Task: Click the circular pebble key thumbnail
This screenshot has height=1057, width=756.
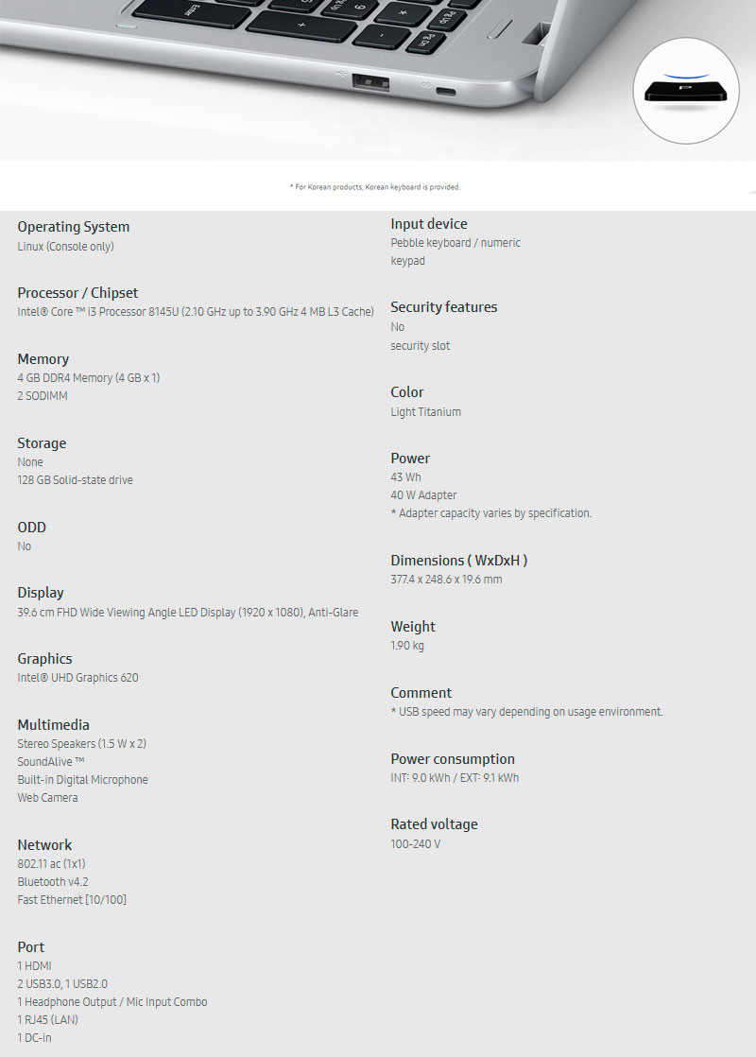Action: tap(687, 91)
